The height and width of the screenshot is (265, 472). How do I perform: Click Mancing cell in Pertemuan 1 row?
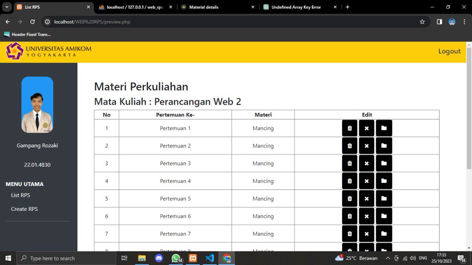coord(263,128)
